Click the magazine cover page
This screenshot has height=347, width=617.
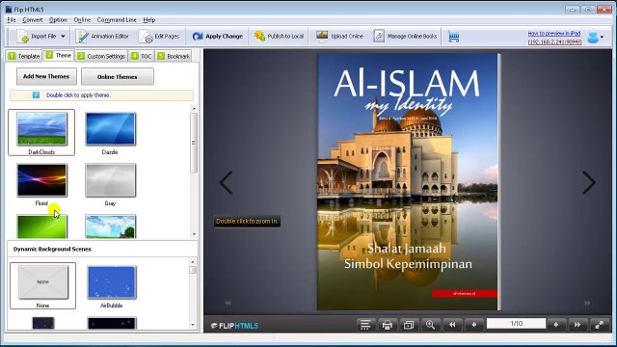[x=408, y=182]
